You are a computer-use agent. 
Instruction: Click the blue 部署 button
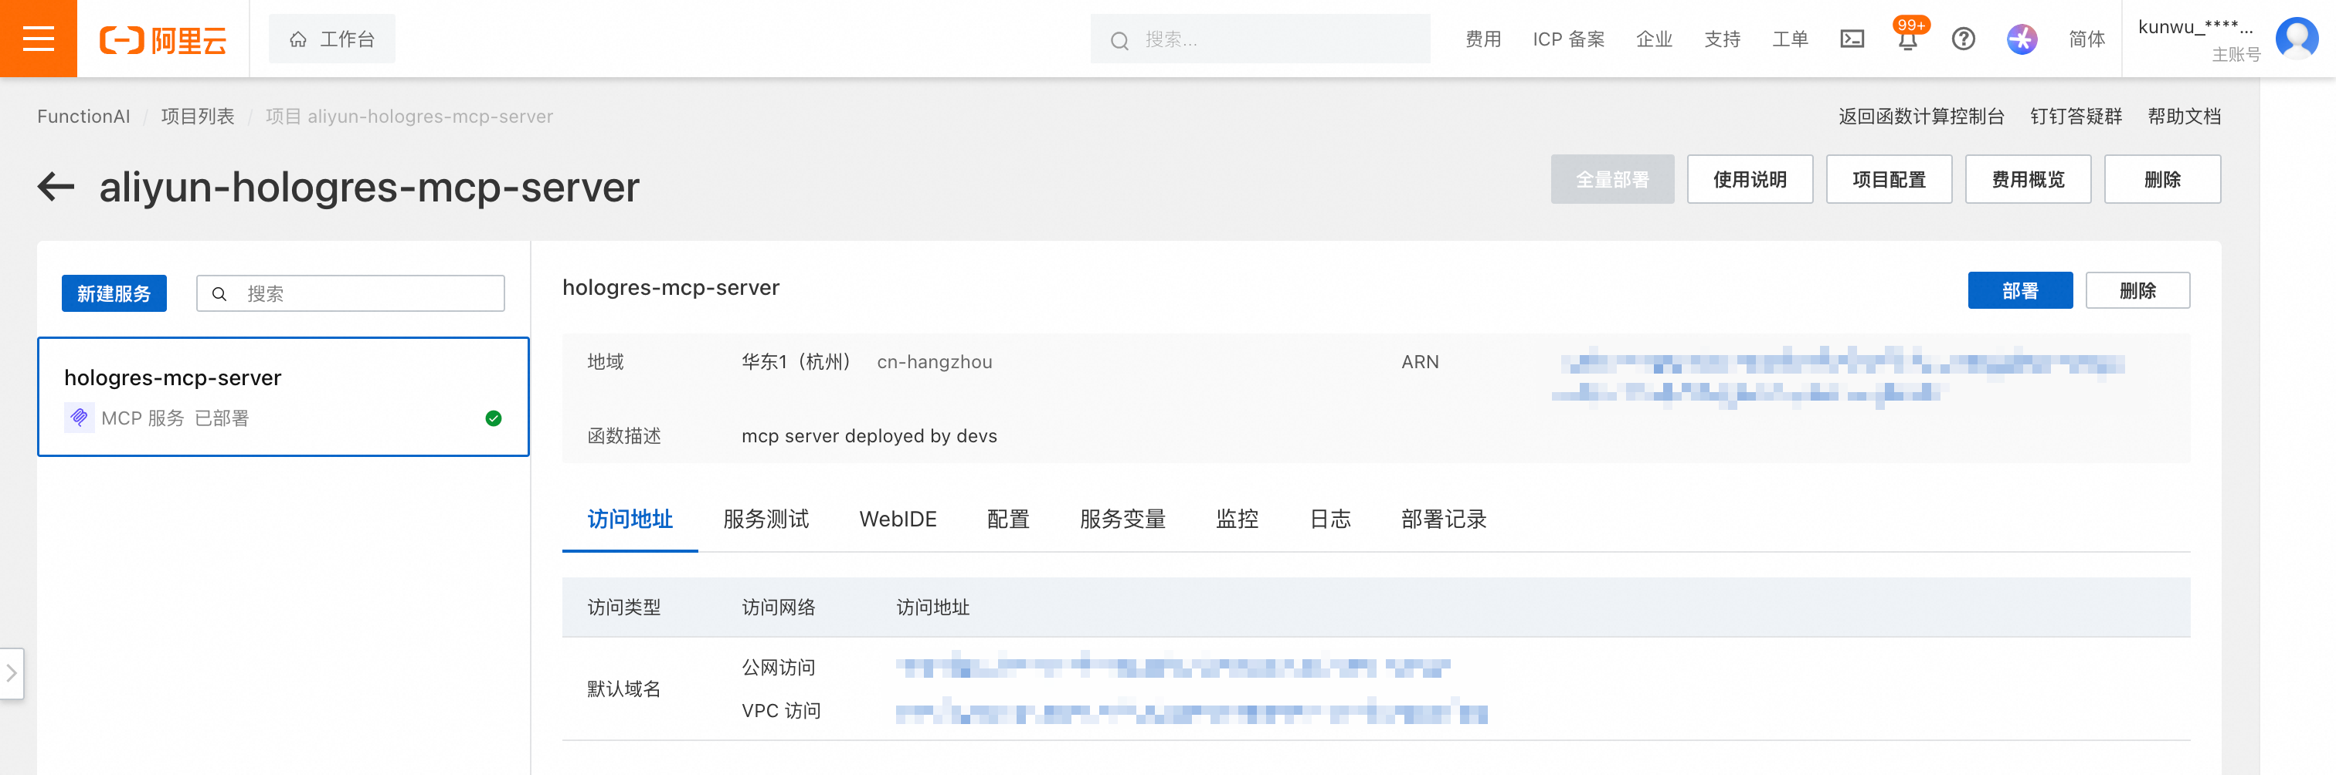point(2019,291)
